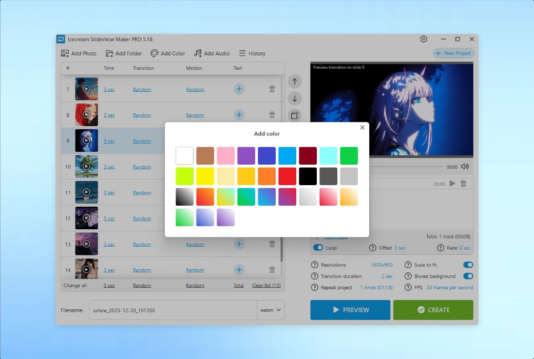Open the webm output format dropdown
Viewport: 534px width, 359px height.
(271, 310)
